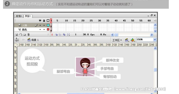
Task: Click the layer icon of 人物
Action: [20, 25]
